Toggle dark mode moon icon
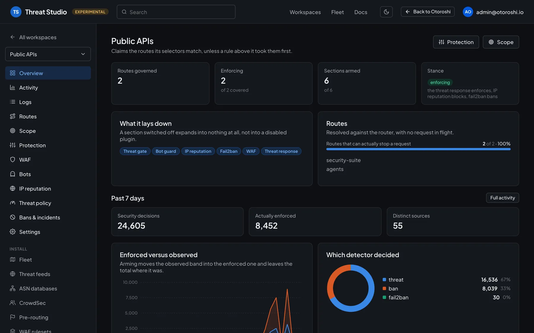The height and width of the screenshot is (333, 534). tap(386, 12)
